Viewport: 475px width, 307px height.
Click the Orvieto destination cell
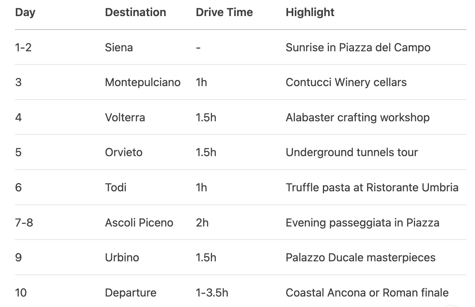pyautogui.click(x=124, y=152)
